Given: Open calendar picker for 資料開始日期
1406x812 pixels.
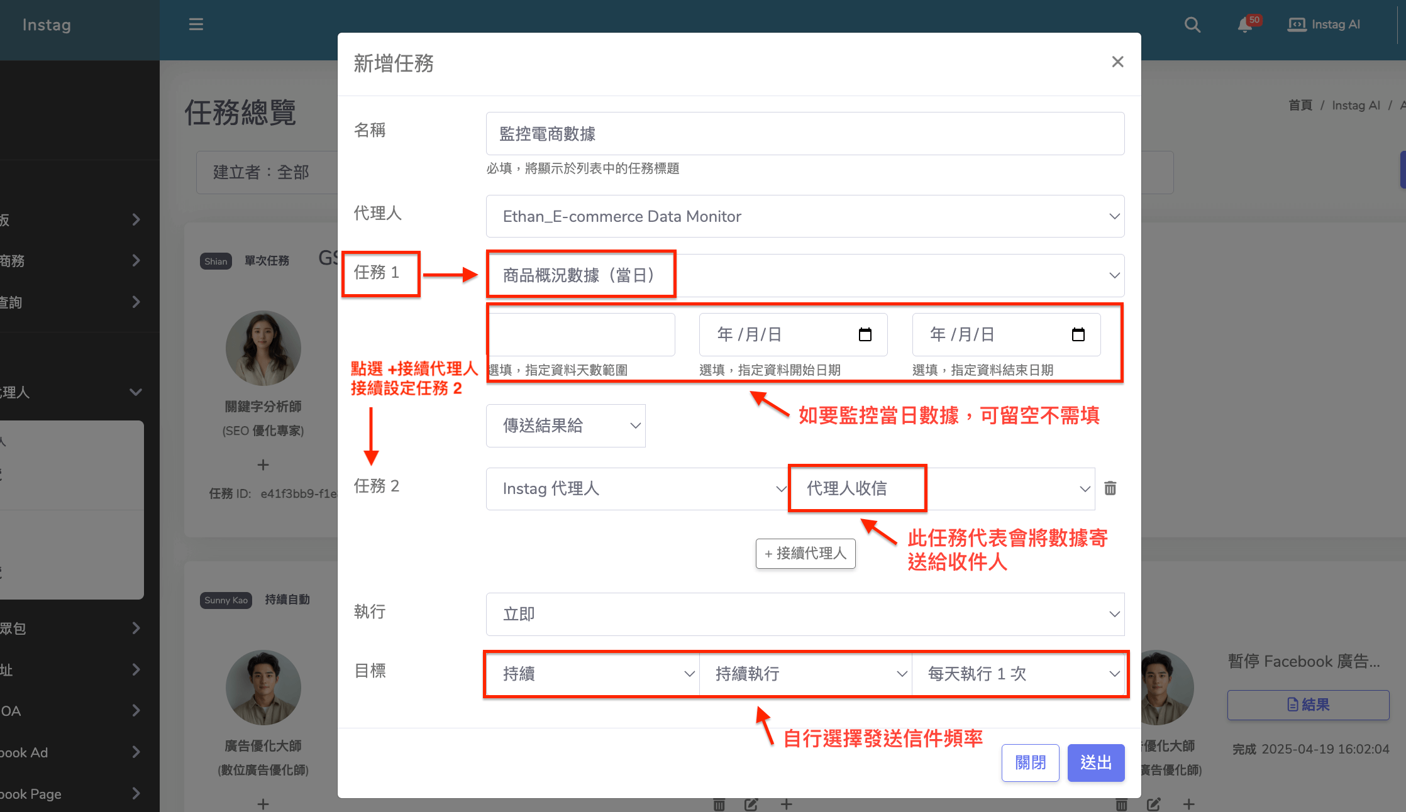Looking at the screenshot, I should [x=865, y=334].
